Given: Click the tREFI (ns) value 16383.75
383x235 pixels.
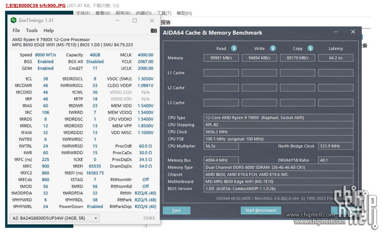Looking at the screenshot, I should tap(95, 173).
